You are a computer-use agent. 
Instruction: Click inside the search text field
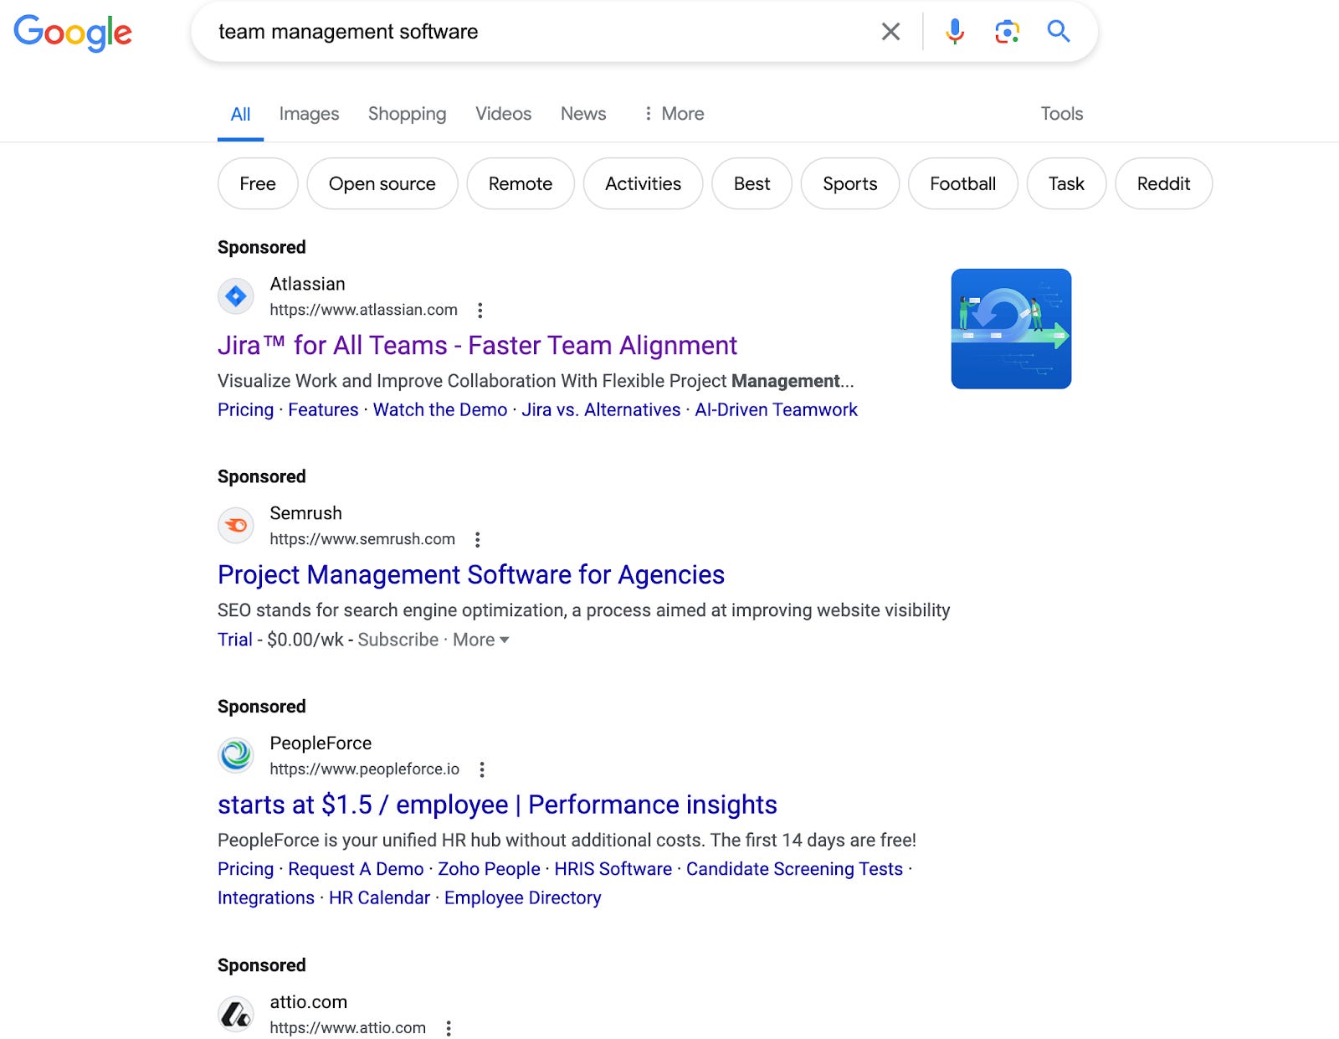pyautogui.click(x=536, y=32)
